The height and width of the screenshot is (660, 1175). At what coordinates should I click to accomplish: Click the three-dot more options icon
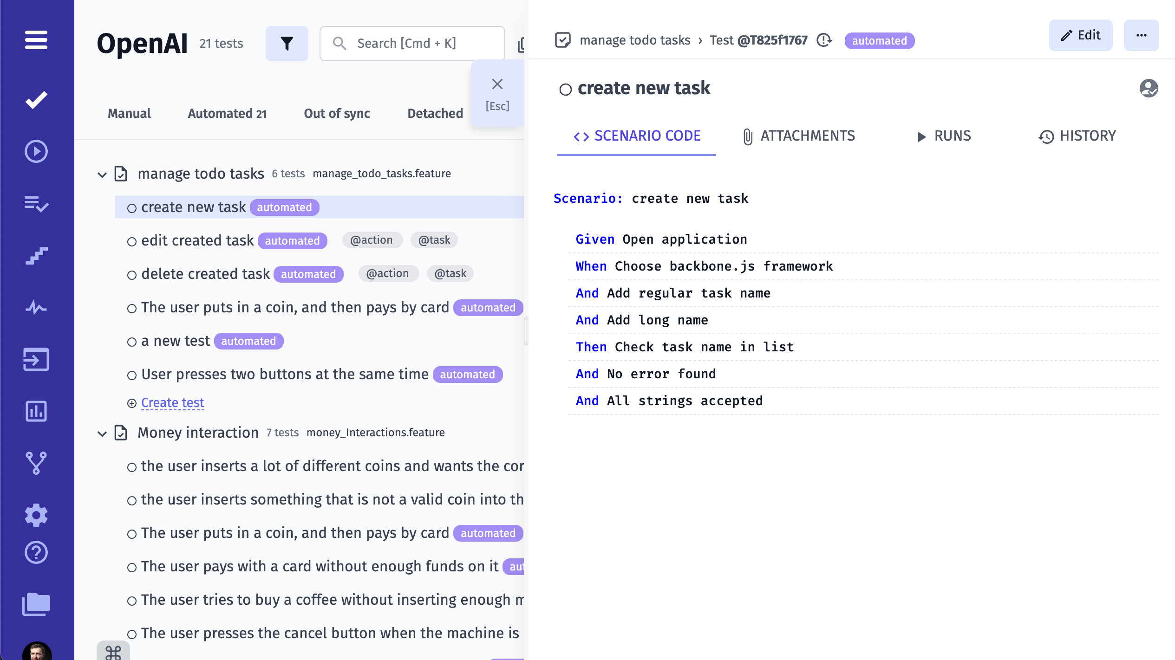coord(1141,35)
